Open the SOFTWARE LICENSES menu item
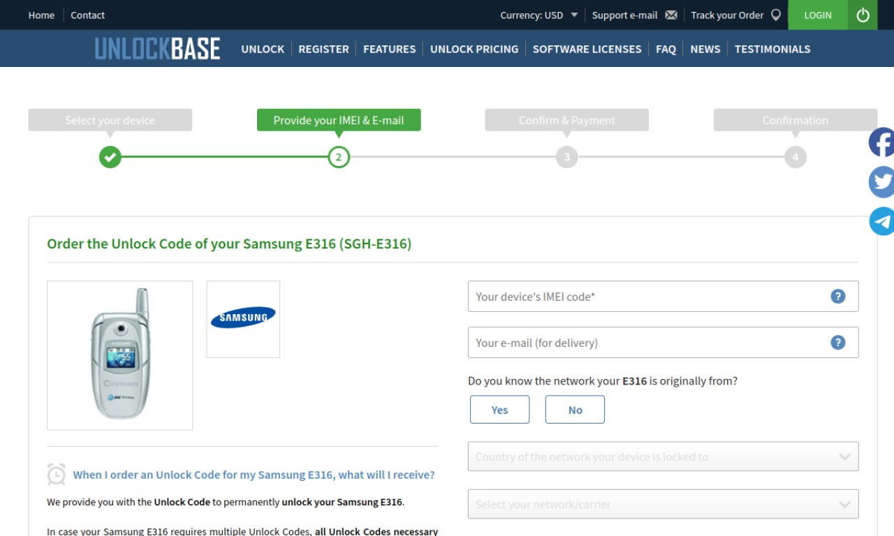Image resolution: width=894 pixels, height=536 pixels. (587, 49)
